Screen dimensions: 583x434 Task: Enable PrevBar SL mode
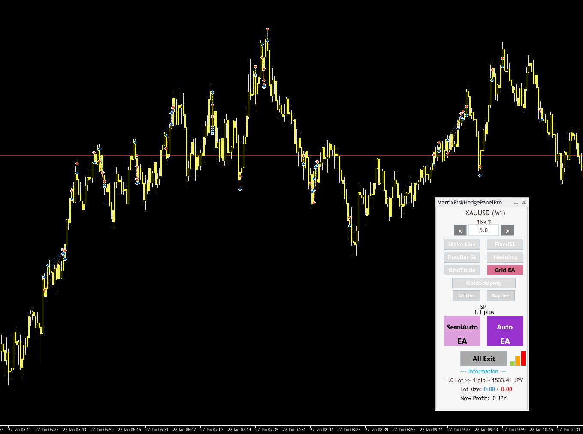pos(462,257)
